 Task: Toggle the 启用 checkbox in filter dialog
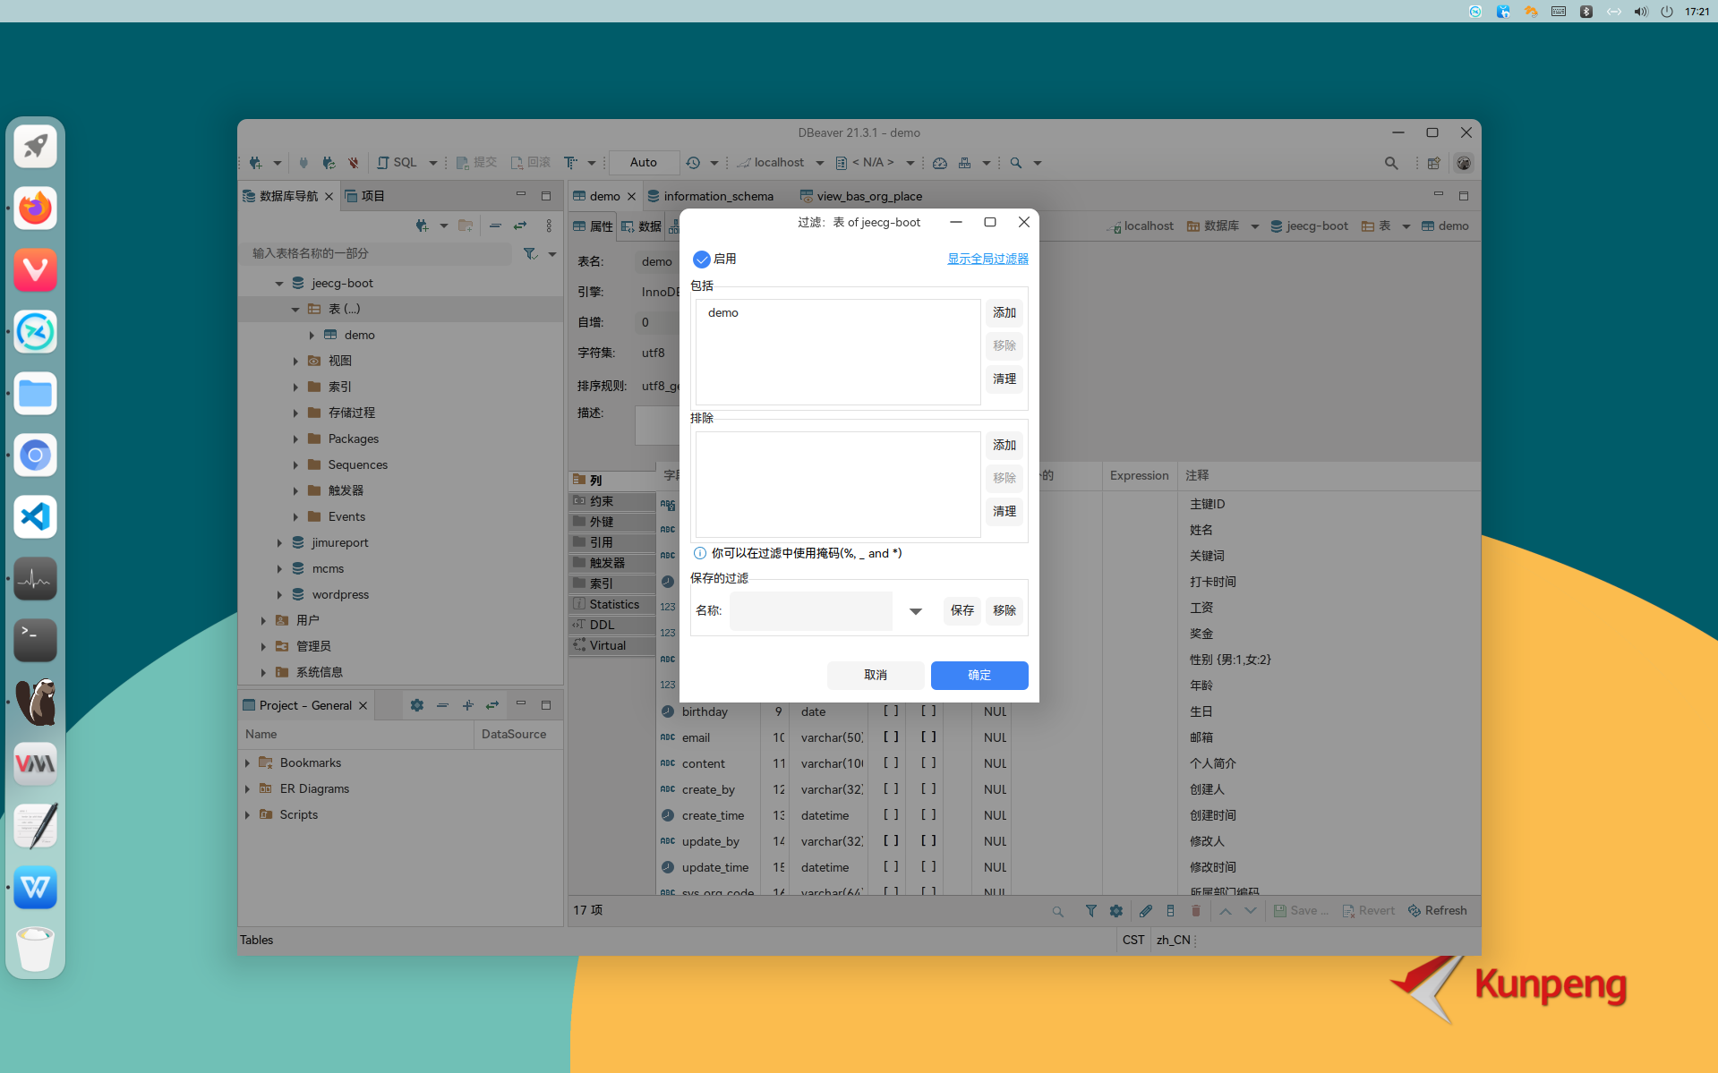[x=702, y=259]
